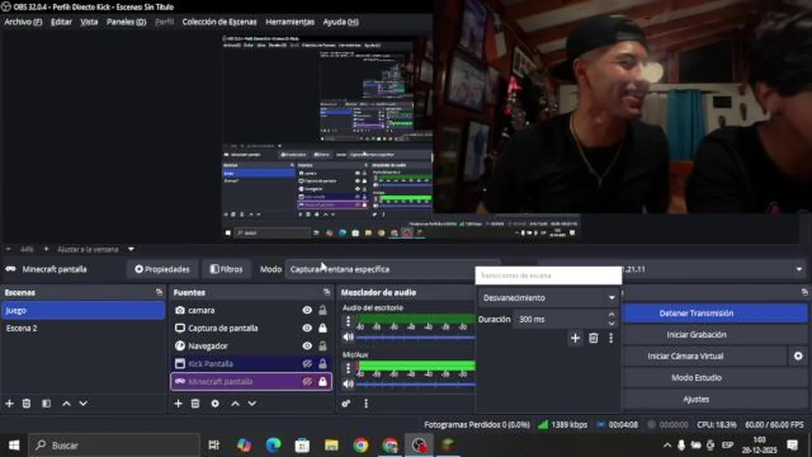Image resolution: width=812 pixels, height=457 pixels.
Task: Open scene filters icon in Escenas toolbar
Action: click(46, 404)
